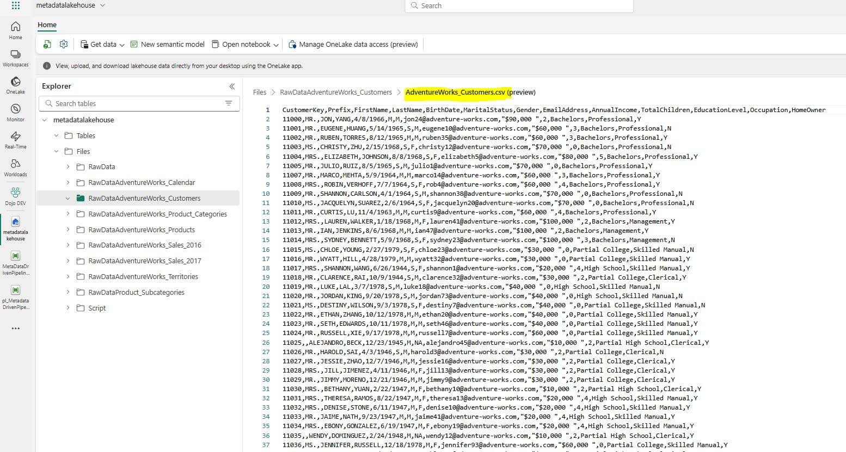Screen dimensions: 846x452
Task: Expand the RawDataAdventureWorks_Sales_2017 folder
Action: (68, 261)
